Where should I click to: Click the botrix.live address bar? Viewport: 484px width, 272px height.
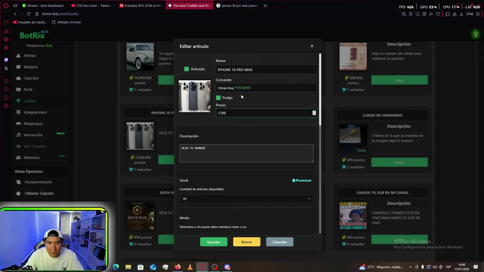coord(60,14)
